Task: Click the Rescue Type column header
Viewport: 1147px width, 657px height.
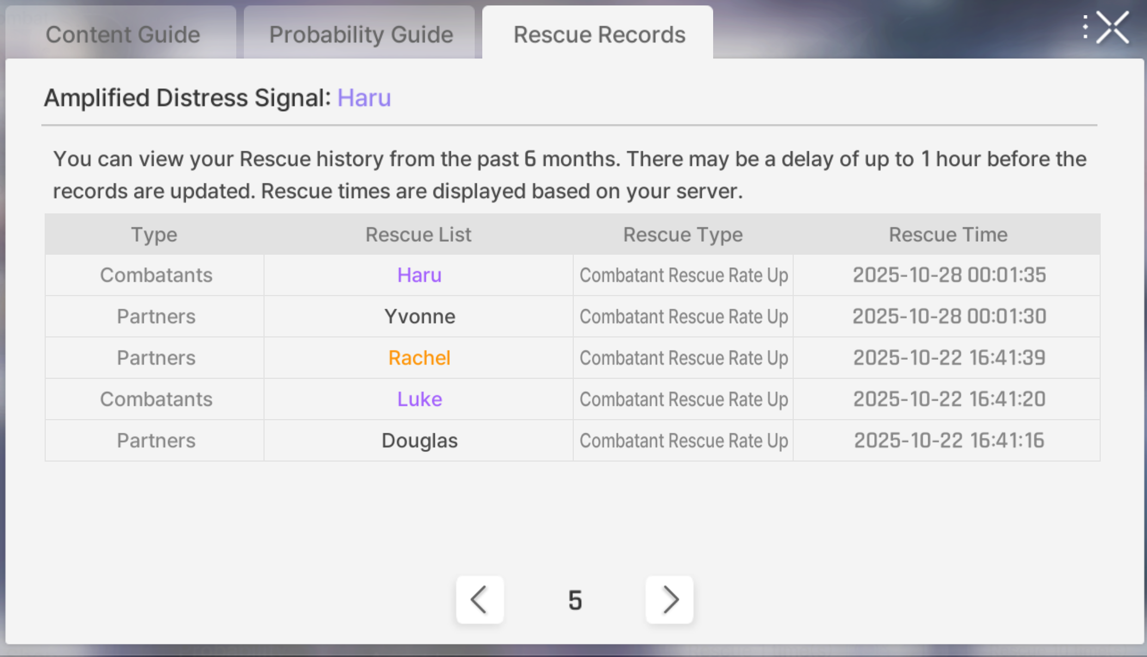Action: click(683, 235)
